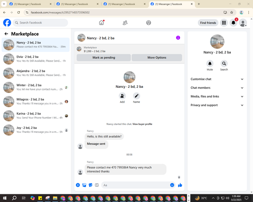Viewport: 253px width, 202px height.
Task: Open Nancy conversation in the list
Action: point(35,45)
